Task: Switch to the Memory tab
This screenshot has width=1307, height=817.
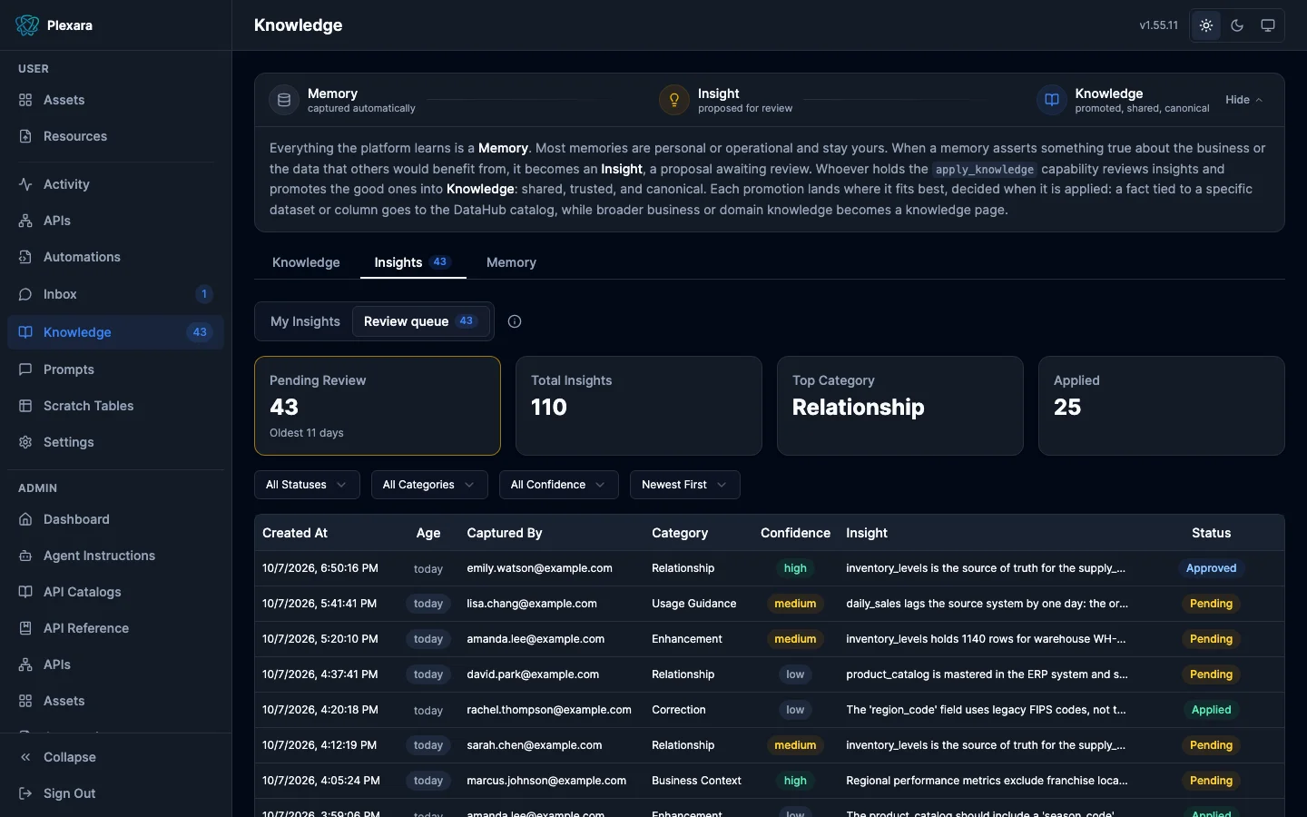Action: pos(511,262)
